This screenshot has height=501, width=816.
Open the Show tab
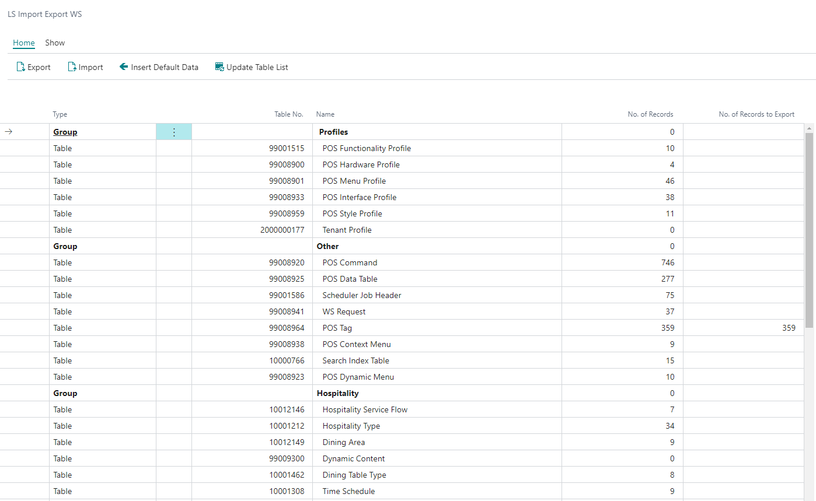click(x=55, y=43)
